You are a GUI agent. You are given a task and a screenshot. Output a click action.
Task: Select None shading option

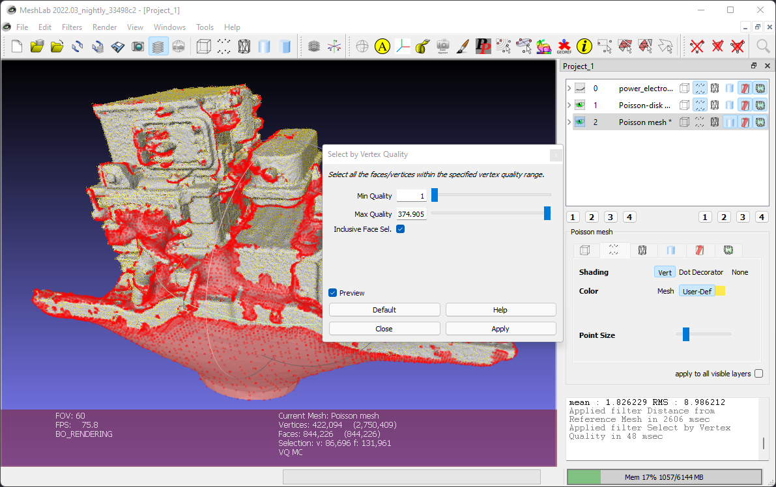tap(740, 272)
